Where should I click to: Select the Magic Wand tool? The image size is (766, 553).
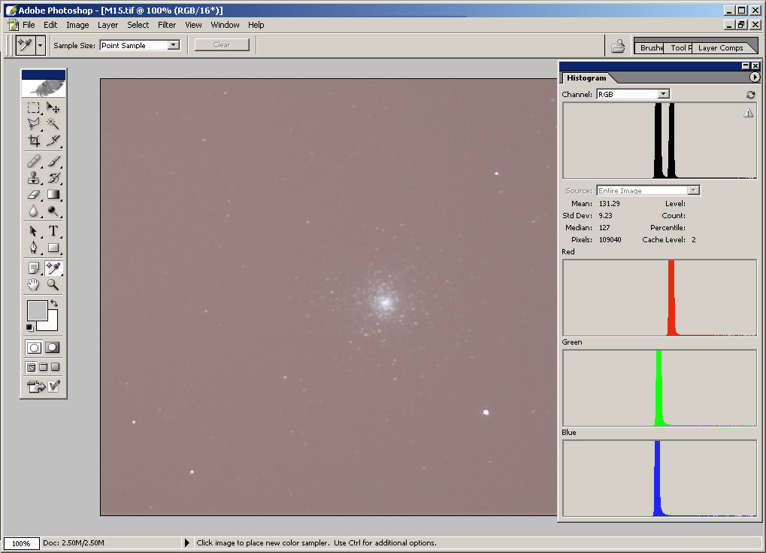53,123
